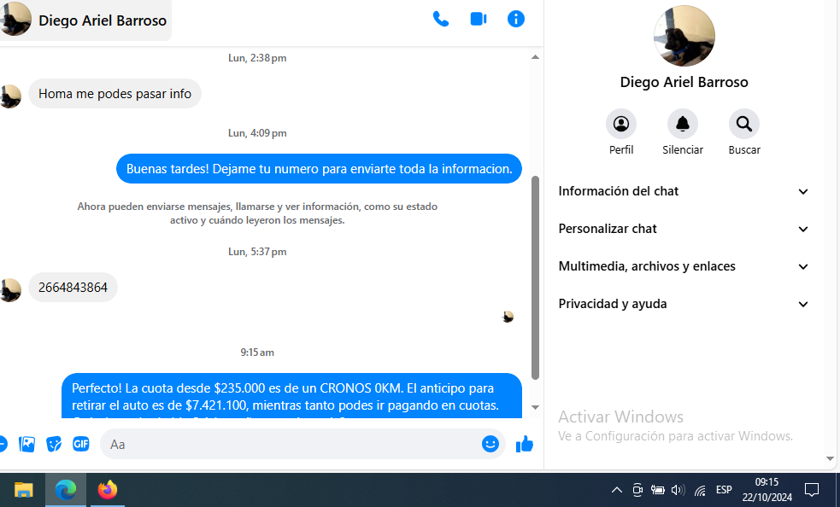The height and width of the screenshot is (507, 840).
Task: Open the Perfil profile icon
Action: coord(621,125)
